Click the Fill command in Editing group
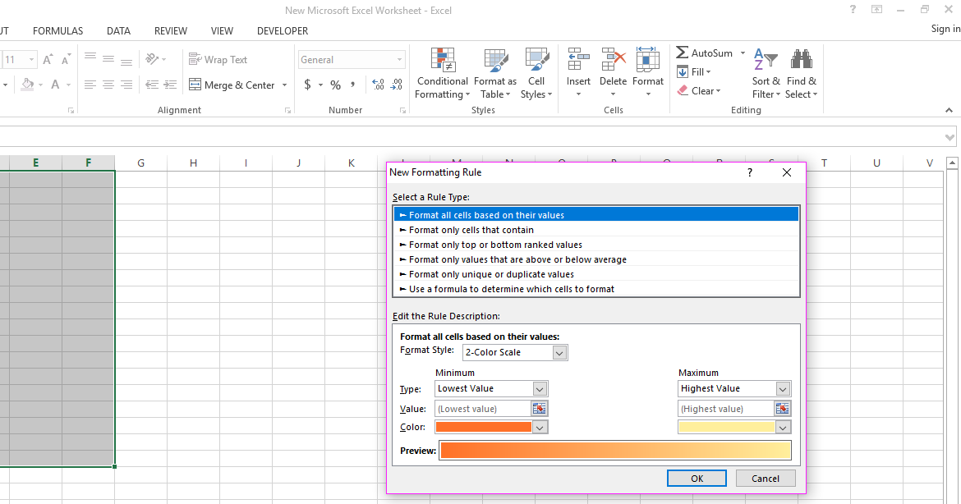Screen dimensions: 961x504 pos(699,71)
